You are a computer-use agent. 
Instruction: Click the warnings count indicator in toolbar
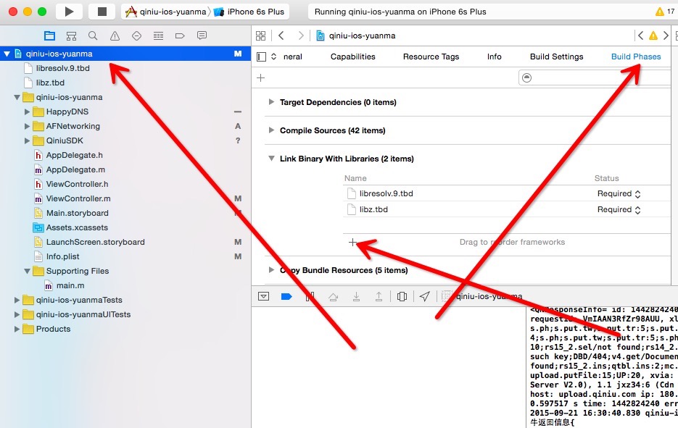[665, 12]
